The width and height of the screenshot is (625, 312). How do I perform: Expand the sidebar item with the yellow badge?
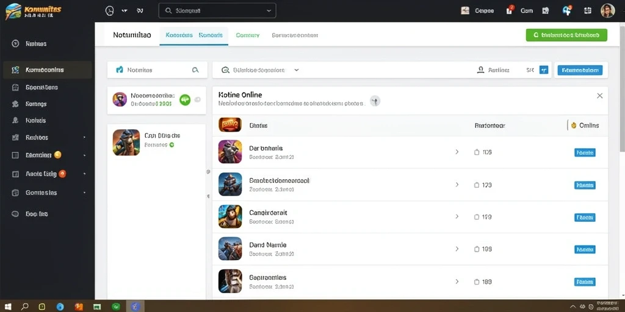(x=84, y=155)
